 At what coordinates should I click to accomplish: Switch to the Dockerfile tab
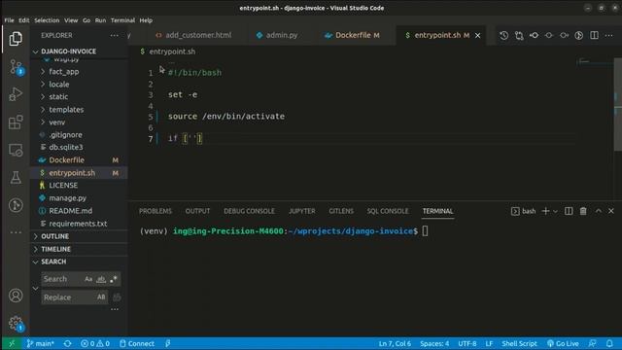click(352, 35)
